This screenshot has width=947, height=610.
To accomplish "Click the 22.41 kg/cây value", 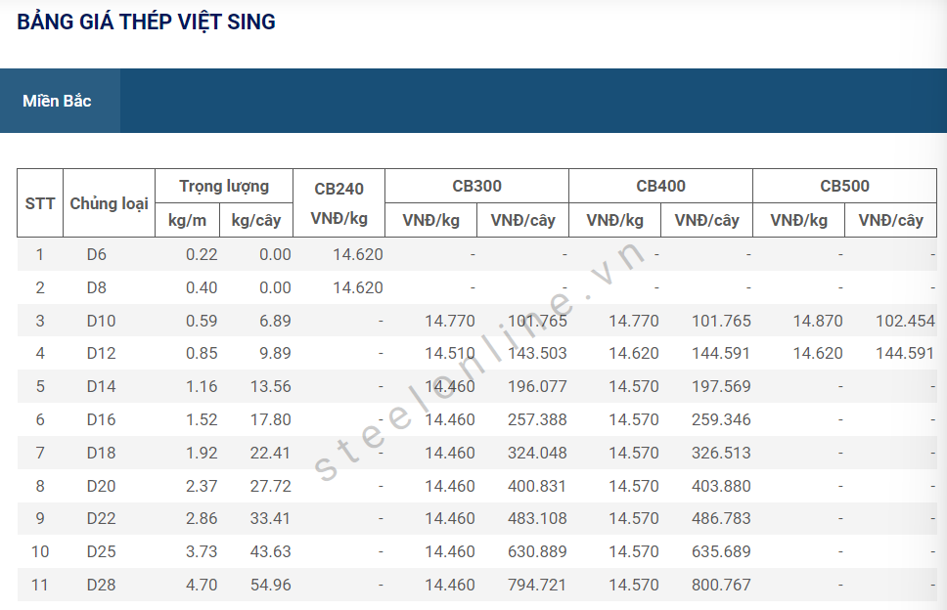I will tap(271, 454).
